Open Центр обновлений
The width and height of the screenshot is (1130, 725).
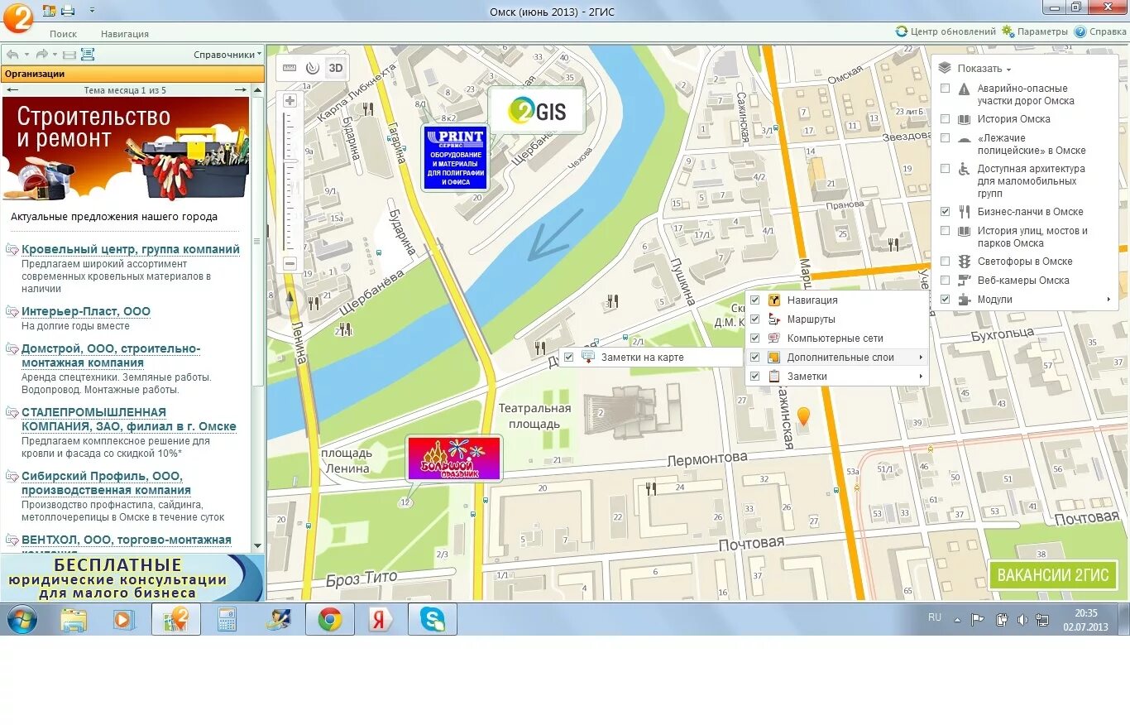click(946, 31)
